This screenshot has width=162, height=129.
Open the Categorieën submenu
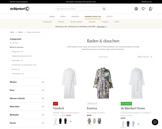tap(47, 22)
